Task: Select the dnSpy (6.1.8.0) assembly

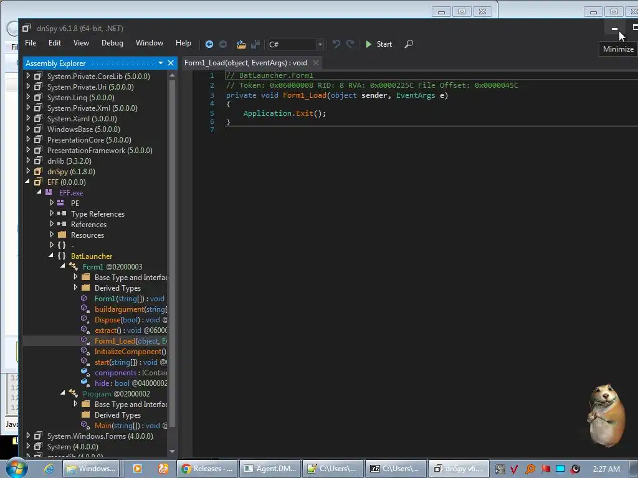Action: pyautogui.click(x=71, y=172)
